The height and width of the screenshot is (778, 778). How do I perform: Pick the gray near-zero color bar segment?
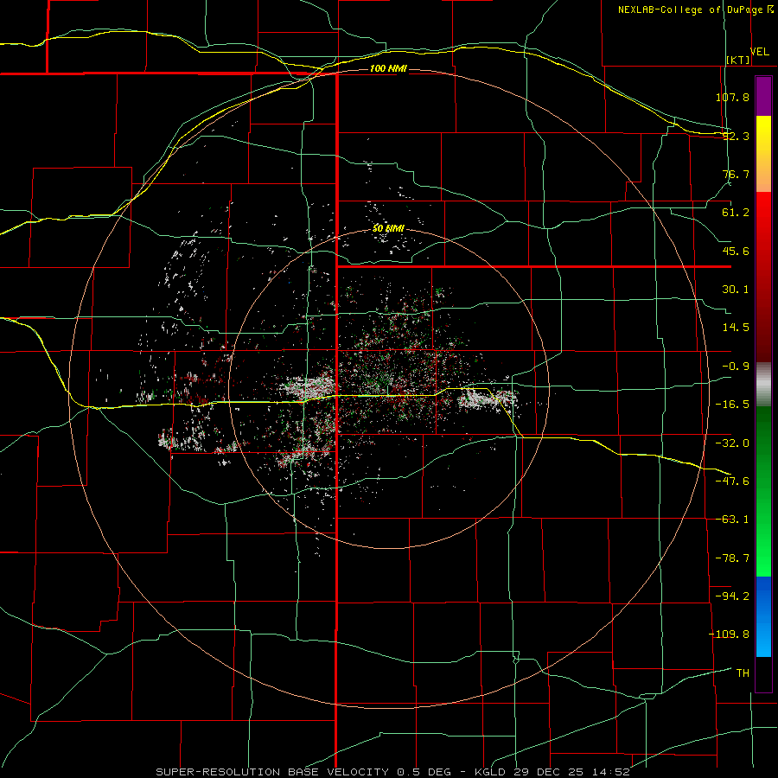pos(763,384)
